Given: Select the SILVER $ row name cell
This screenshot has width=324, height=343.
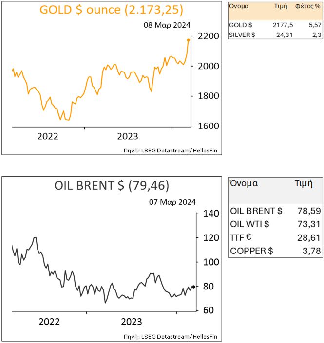Looking at the screenshot, I should (x=242, y=35).
